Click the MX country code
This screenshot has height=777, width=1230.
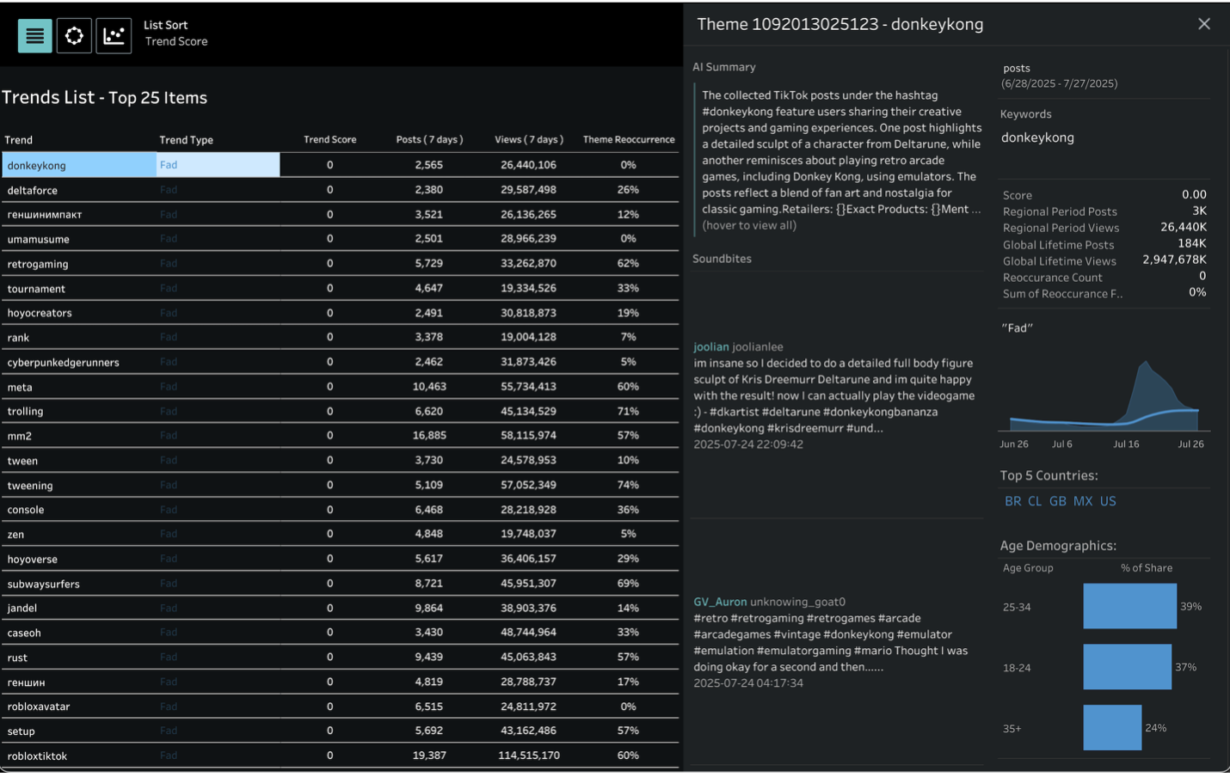(1083, 501)
